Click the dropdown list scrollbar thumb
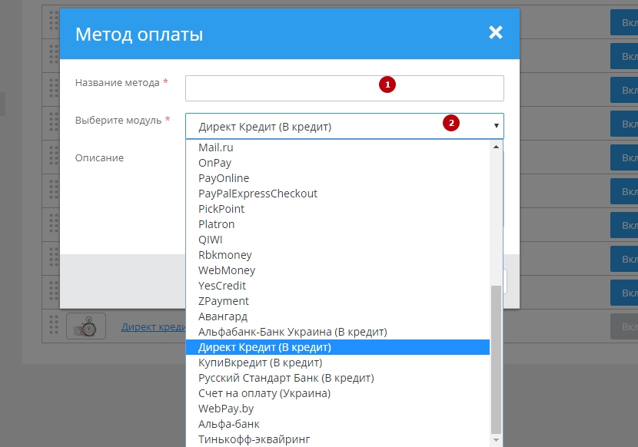The width and height of the screenshot is (638, 447). (x=496, y=360)
